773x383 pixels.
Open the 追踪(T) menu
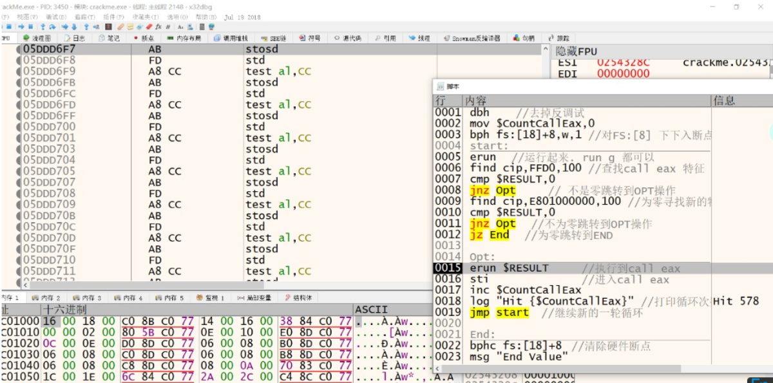(x=85, y=17)
